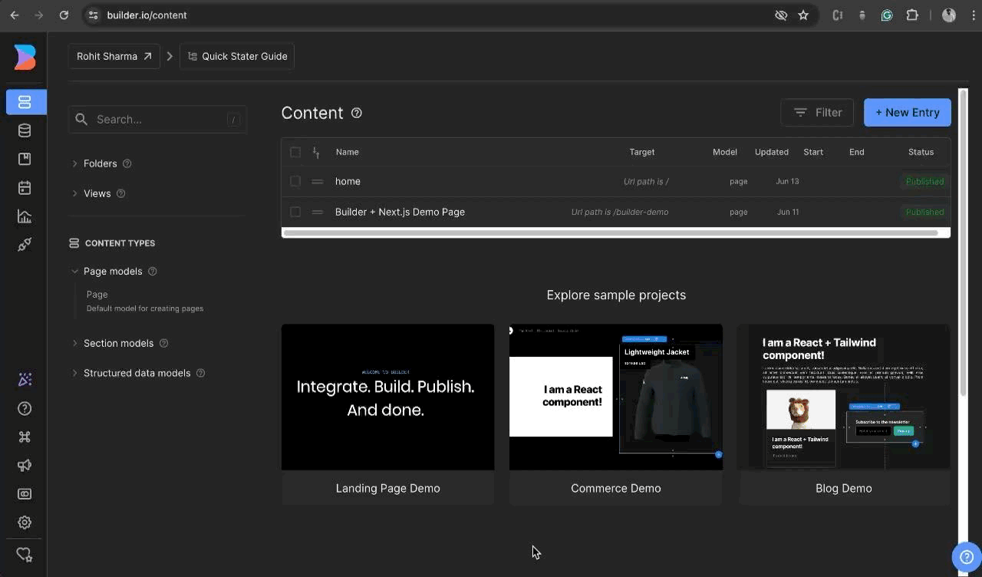The width and height of the screenshot is (982, 577).
Task: Reload the page in the browser
Action: pos(64,15)
